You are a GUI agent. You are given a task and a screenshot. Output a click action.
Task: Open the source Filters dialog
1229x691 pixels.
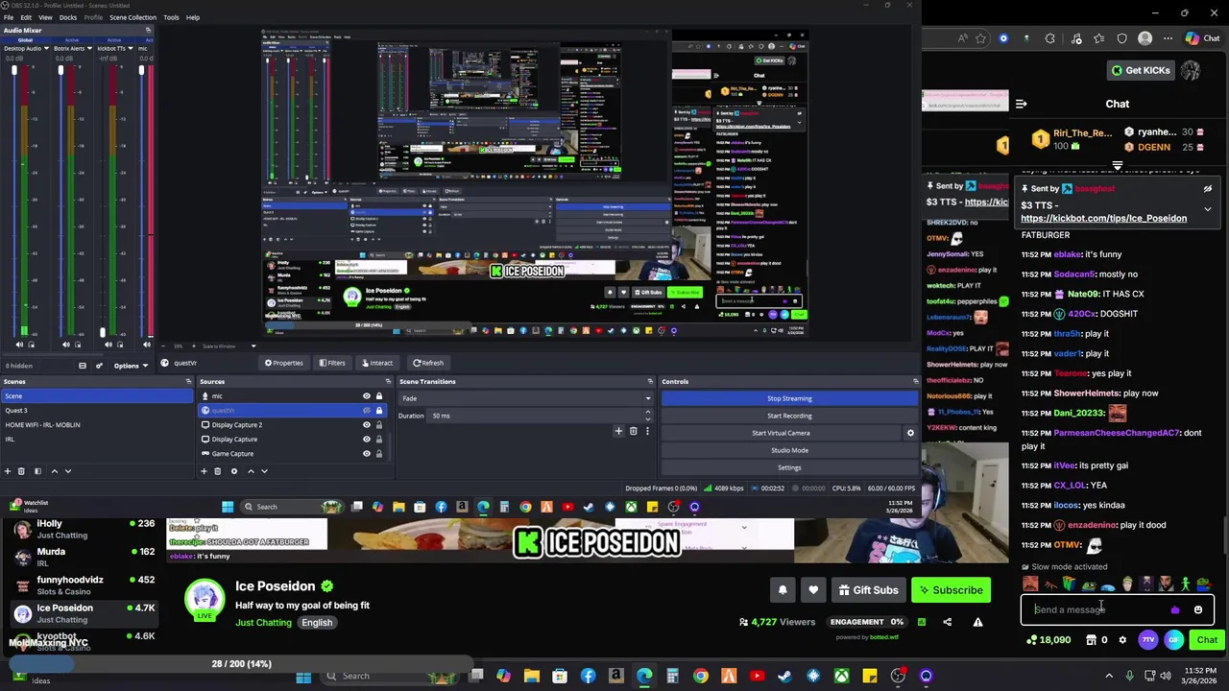(x=331, y=363)
